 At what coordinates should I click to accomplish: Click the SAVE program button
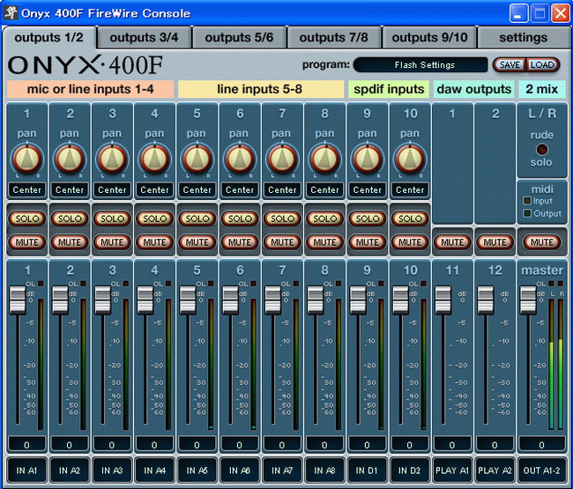[x=510, y=65]
